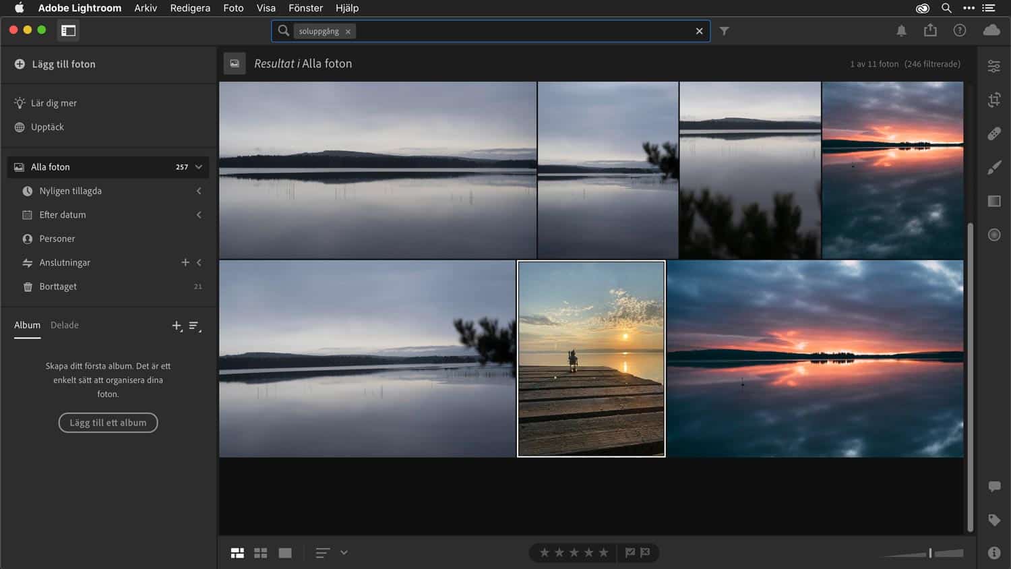Select the sunset photo with person on the dock
1011x569 pixels.
(x=591, y=358)
